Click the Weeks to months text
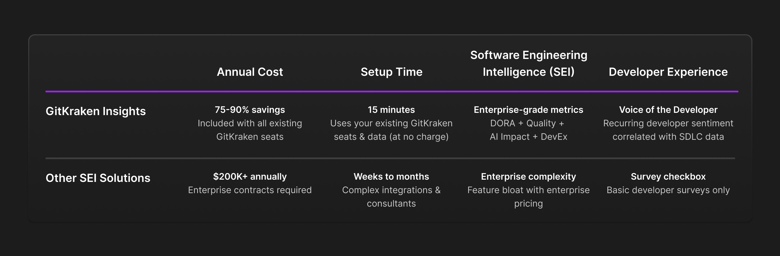The width and height of the screenshot is (780, 256). click(391, 177)
